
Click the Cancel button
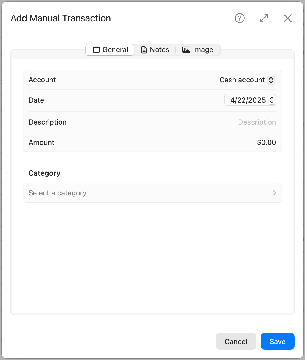click(x=236, y=341)
